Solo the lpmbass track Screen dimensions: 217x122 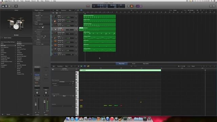tap(60, 30)
